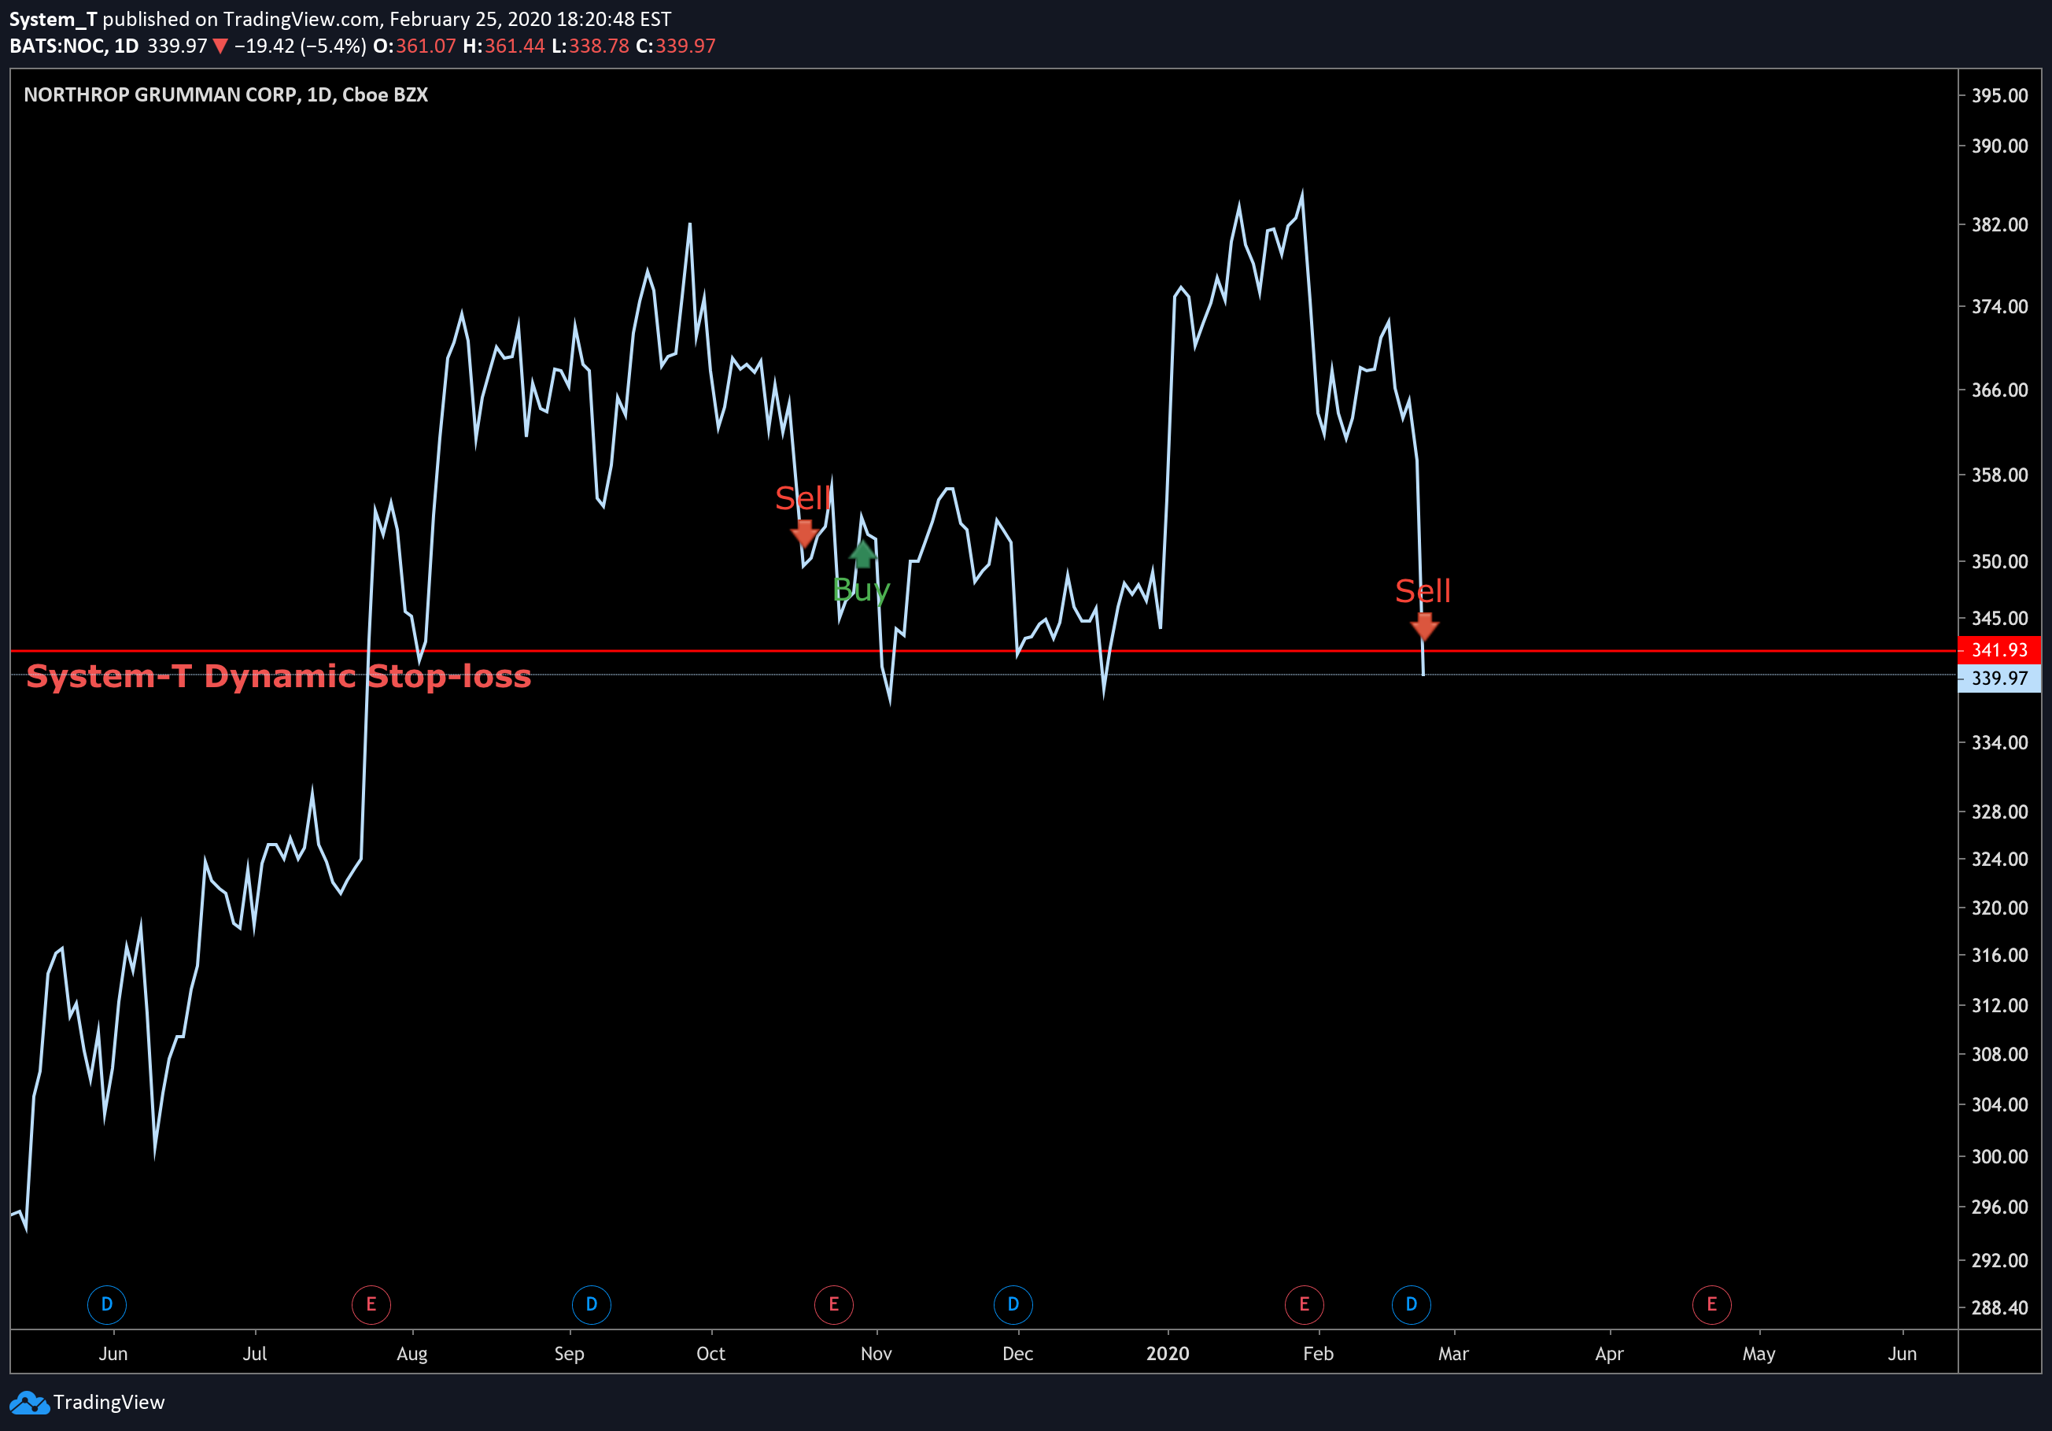Click the NORTHROP GRUMMAN CORP chart title
Screen dimensions: 2052x1431
point(226,94)
